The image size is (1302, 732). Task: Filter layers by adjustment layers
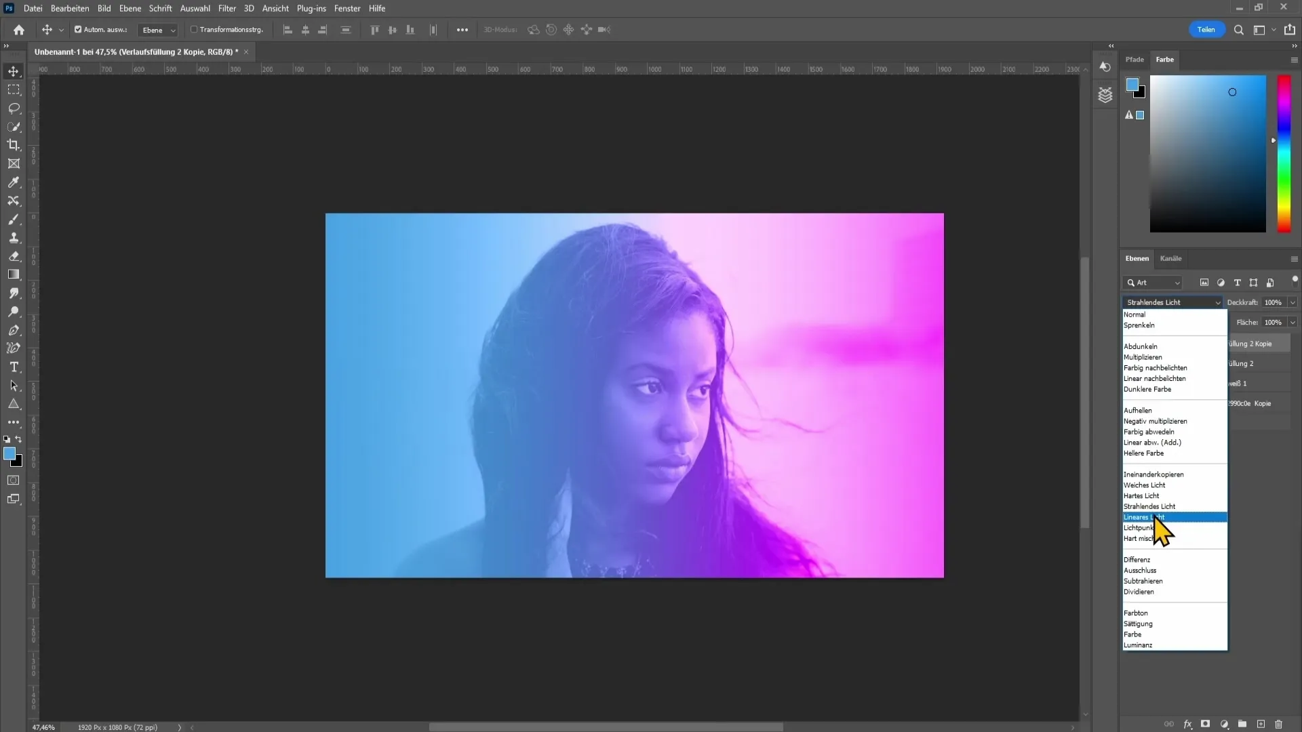coord(1221,283)
